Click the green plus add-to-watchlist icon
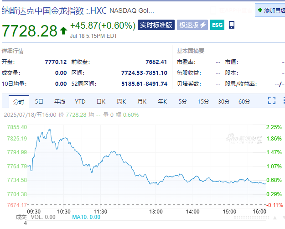Screen dimensions: 285x229 260,10
